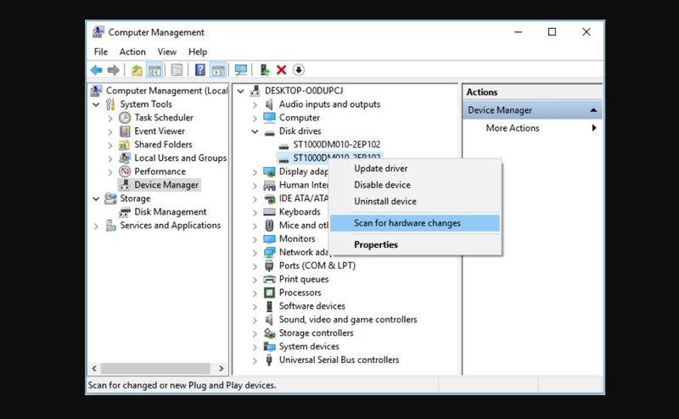Collapse the Disk drives node

[255, 131]
